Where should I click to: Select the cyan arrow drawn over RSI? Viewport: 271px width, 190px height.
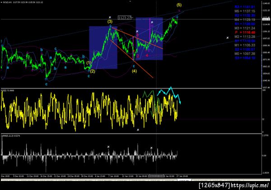169,95
